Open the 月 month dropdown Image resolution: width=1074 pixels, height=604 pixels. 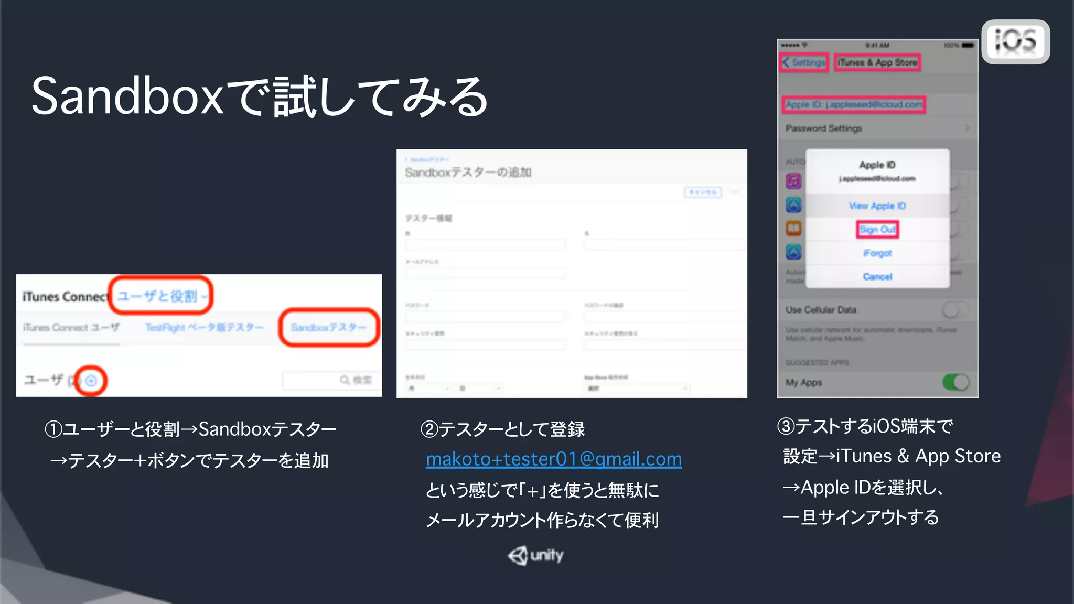pos(429,389)
